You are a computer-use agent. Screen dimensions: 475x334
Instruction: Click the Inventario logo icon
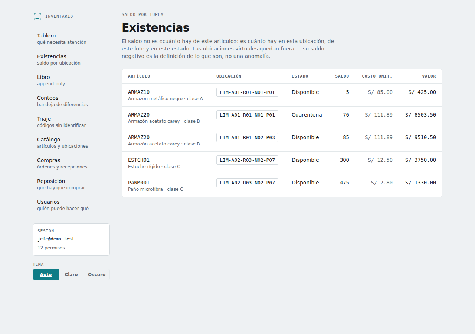click(37, 16)
